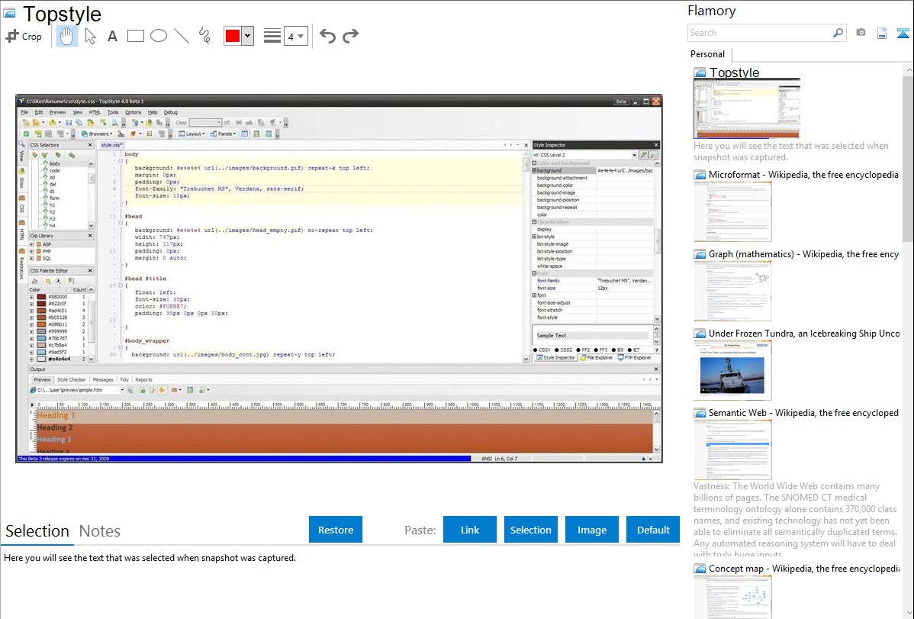Click the blue upload icon at top right
The width and height of the screenshot is (914, 619).
tap(903, 33)
